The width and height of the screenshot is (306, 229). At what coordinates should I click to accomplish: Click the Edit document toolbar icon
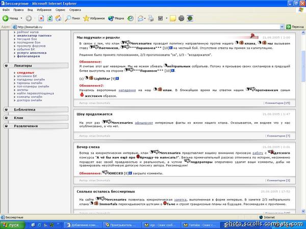[161, 18]
